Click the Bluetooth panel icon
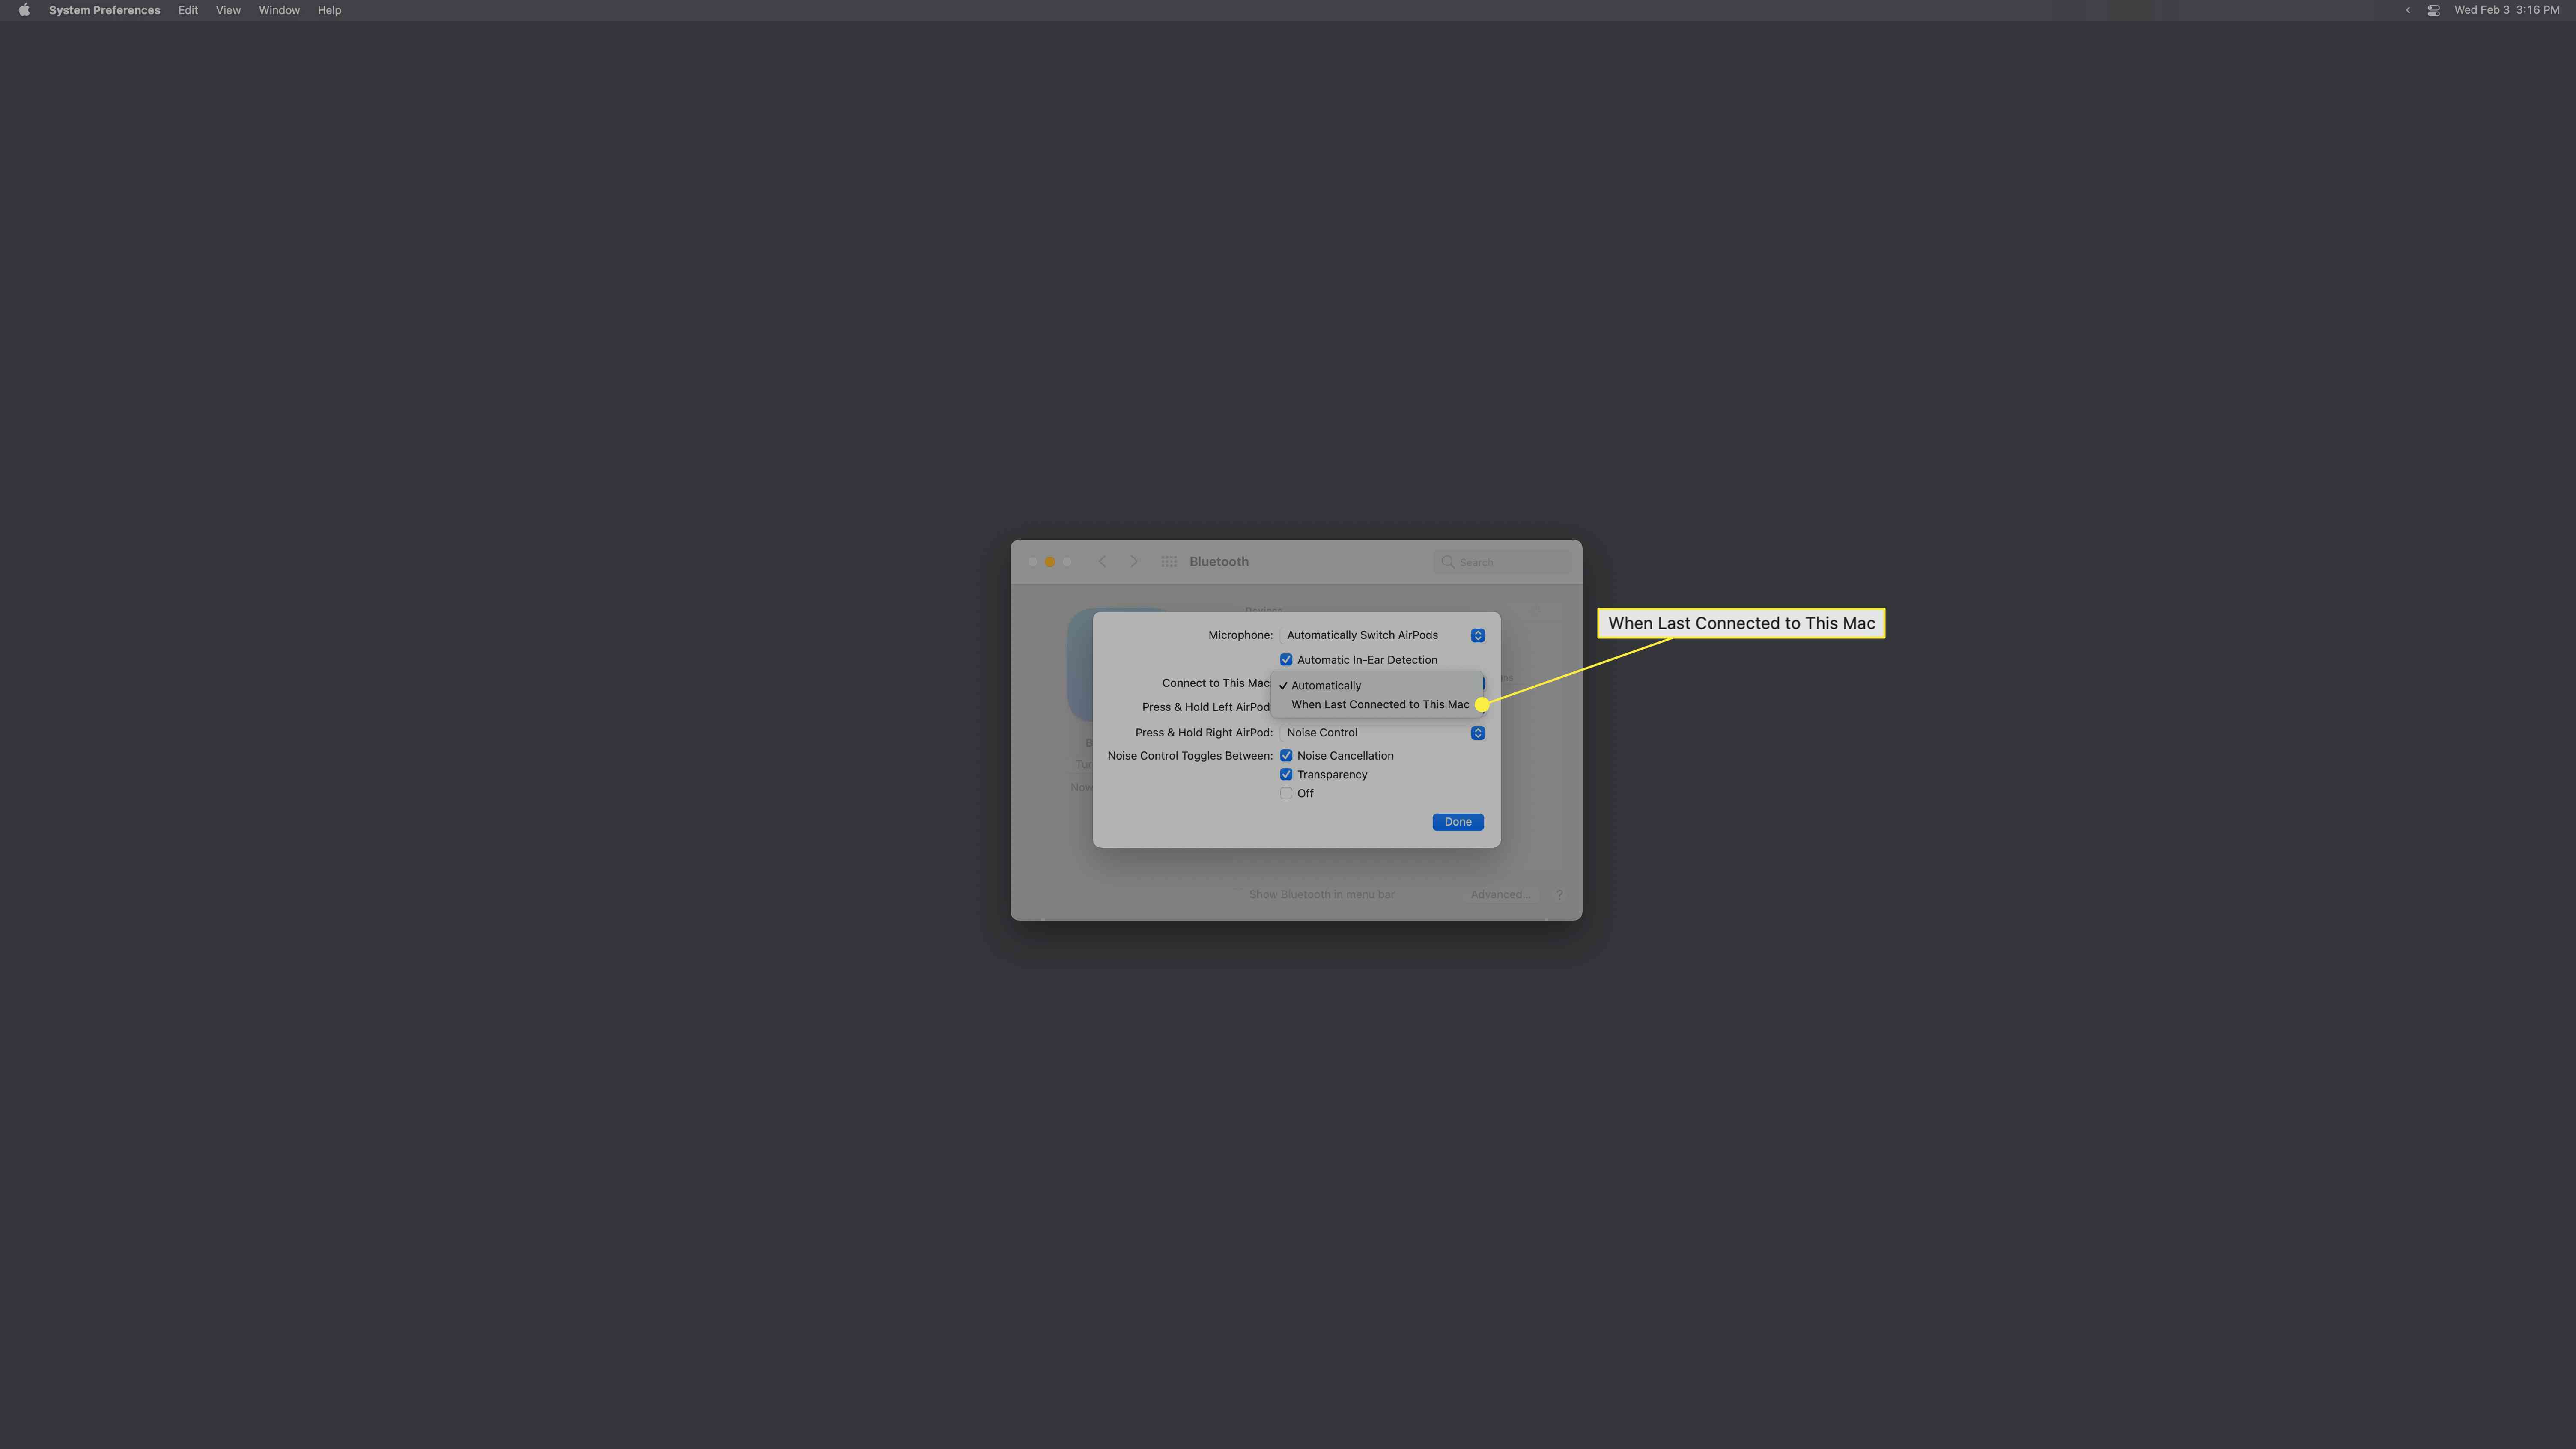Viewport: 2576px width, 1449px height. pos(1168,561)
